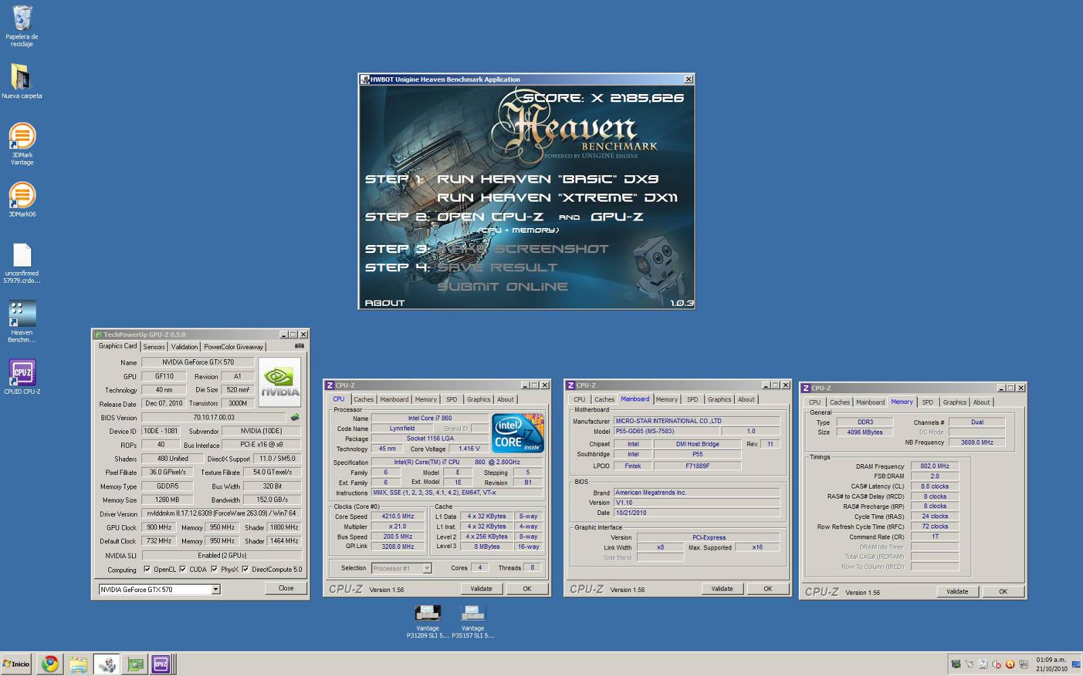This screenshot has width=1083, height=676.
Task: Open the Inicio start menu
Action: click(x=16, y=664)
